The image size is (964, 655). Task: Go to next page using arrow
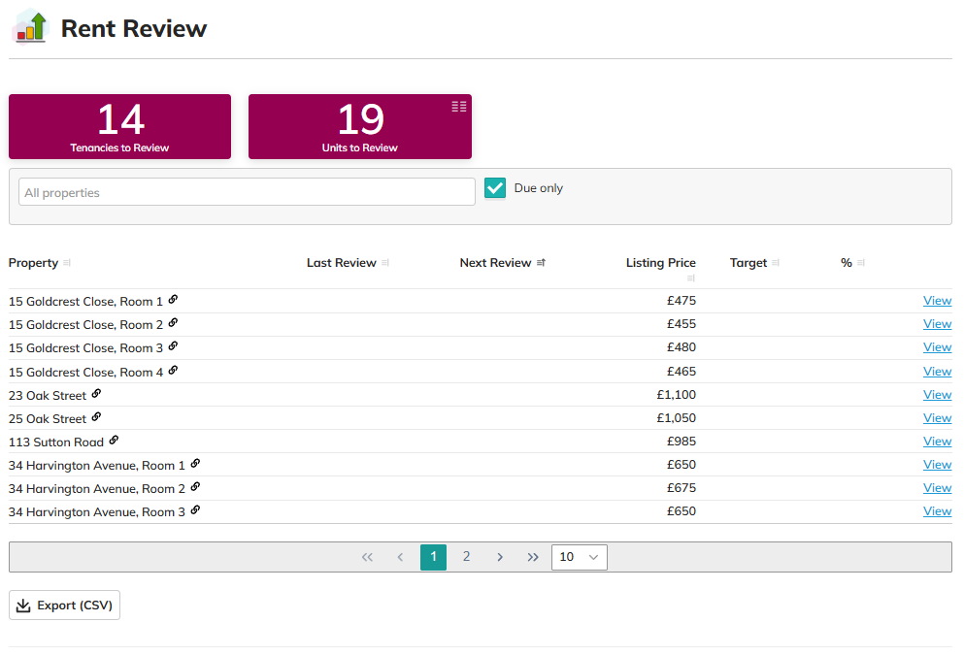[x=500, y=557]
